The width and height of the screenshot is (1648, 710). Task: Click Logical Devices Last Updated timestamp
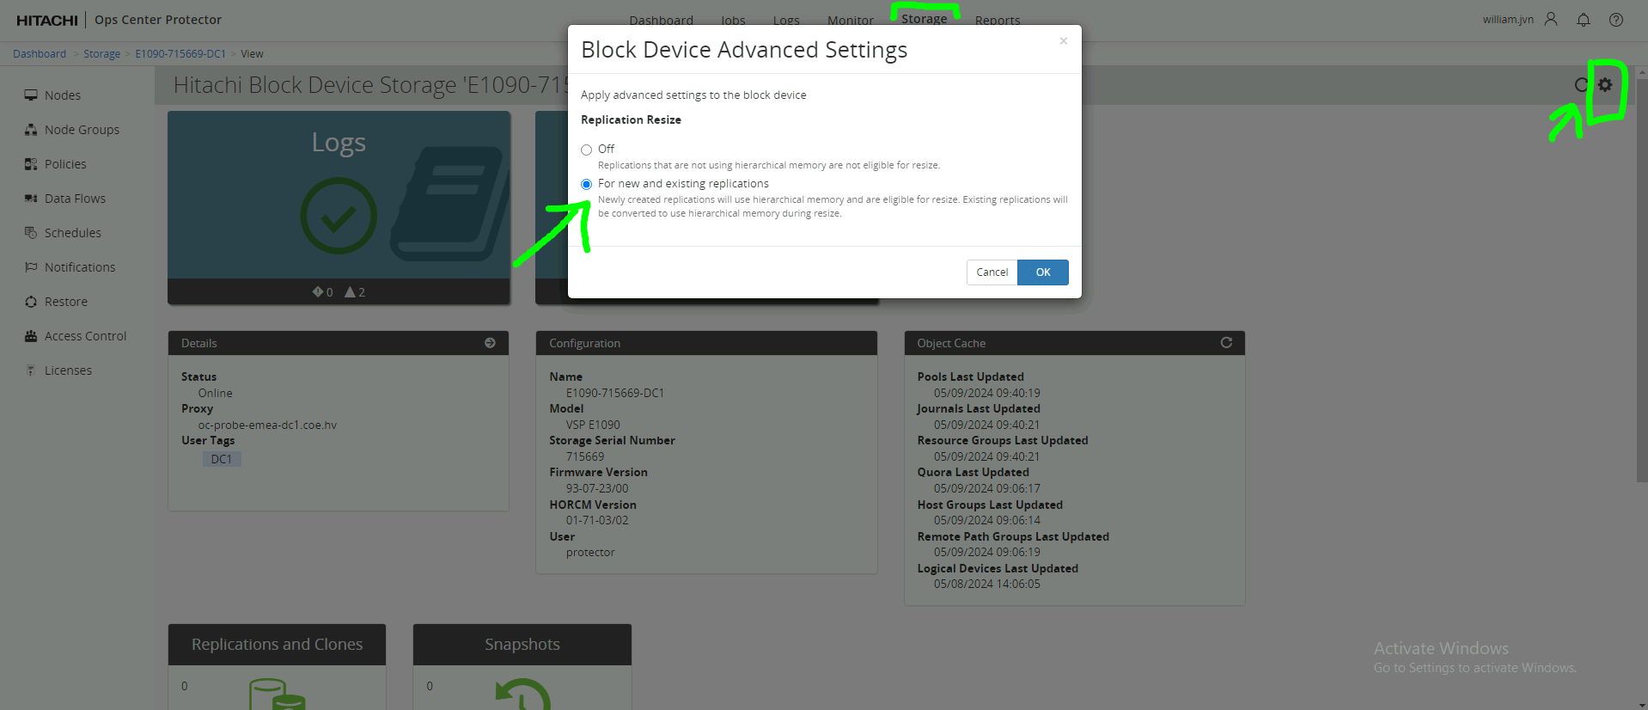[987, 584]
